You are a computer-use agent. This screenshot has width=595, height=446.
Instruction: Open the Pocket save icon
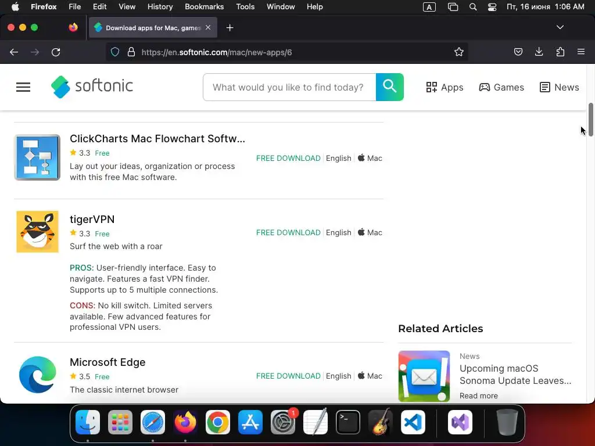[x=518, y=52]
